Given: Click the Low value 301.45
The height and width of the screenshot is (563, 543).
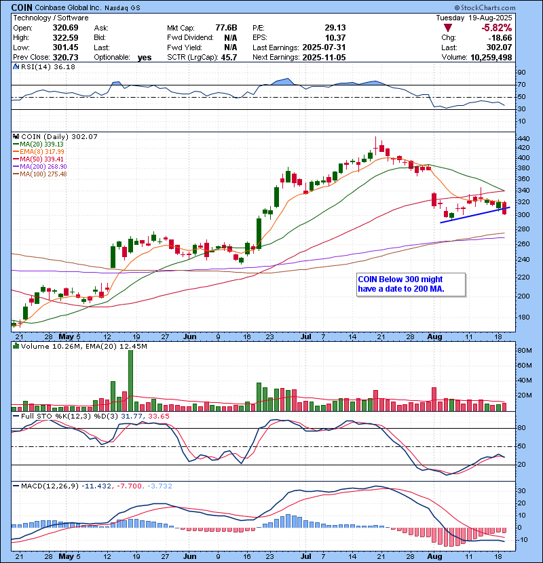Looking at the screenshot, I should tap(65, 47).
